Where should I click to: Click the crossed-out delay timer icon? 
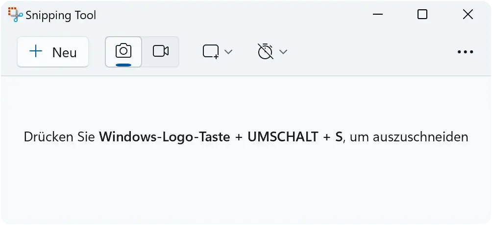coord(266,51)
